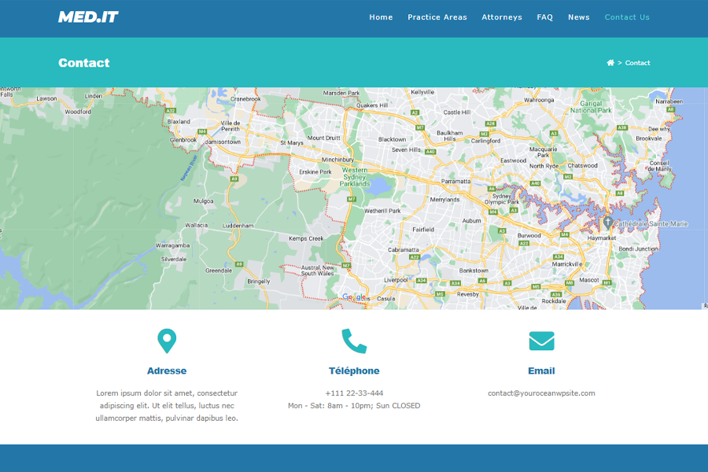
Task: Click the Téléphone heading
Action: 354,371
